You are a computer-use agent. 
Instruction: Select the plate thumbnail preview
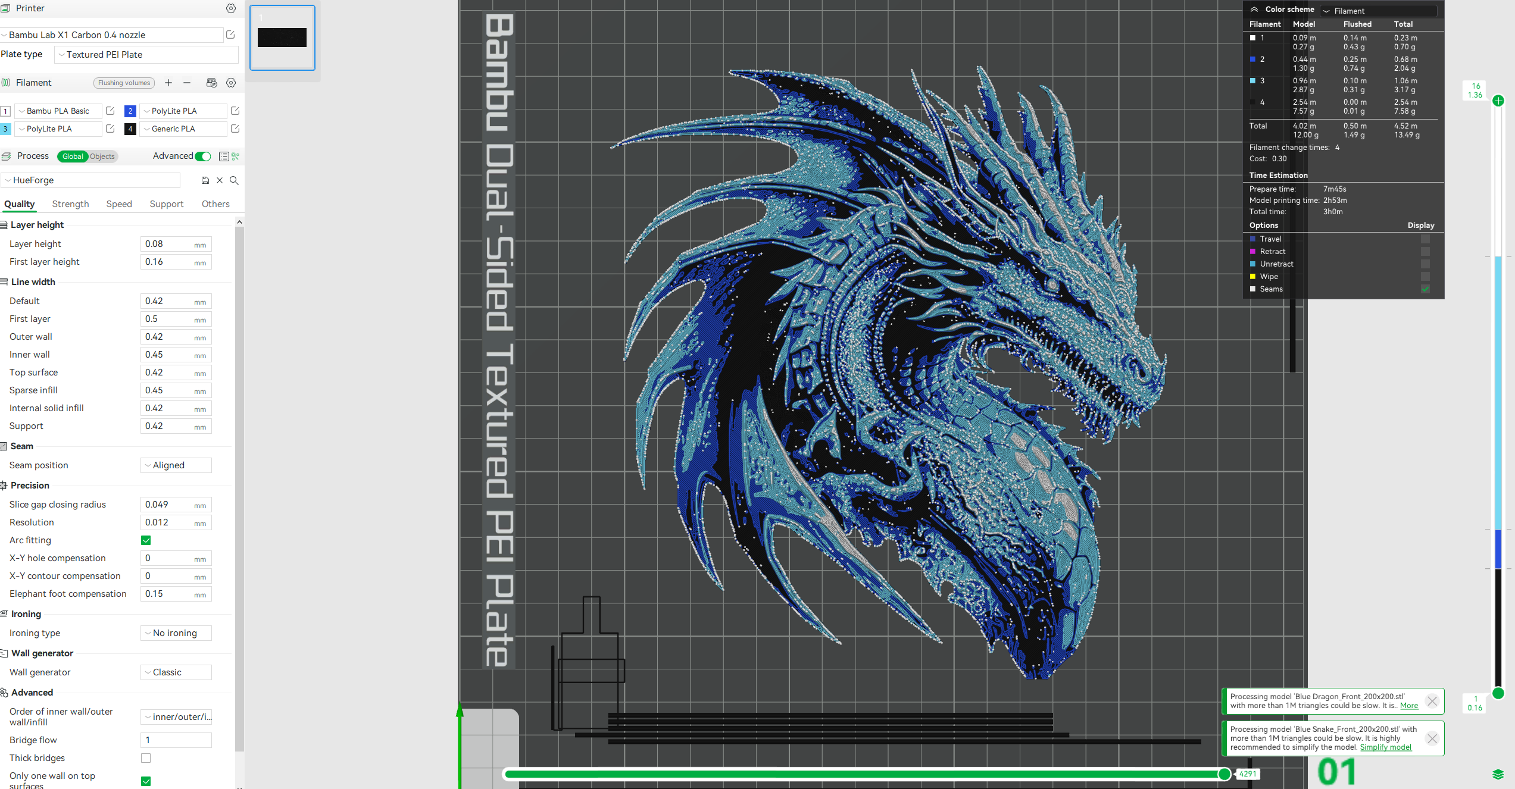pos(282,37)
